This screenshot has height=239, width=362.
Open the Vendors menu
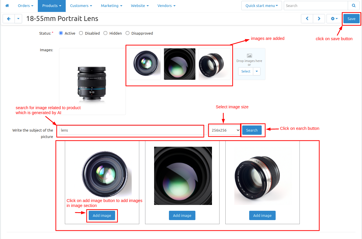point(166,6)
